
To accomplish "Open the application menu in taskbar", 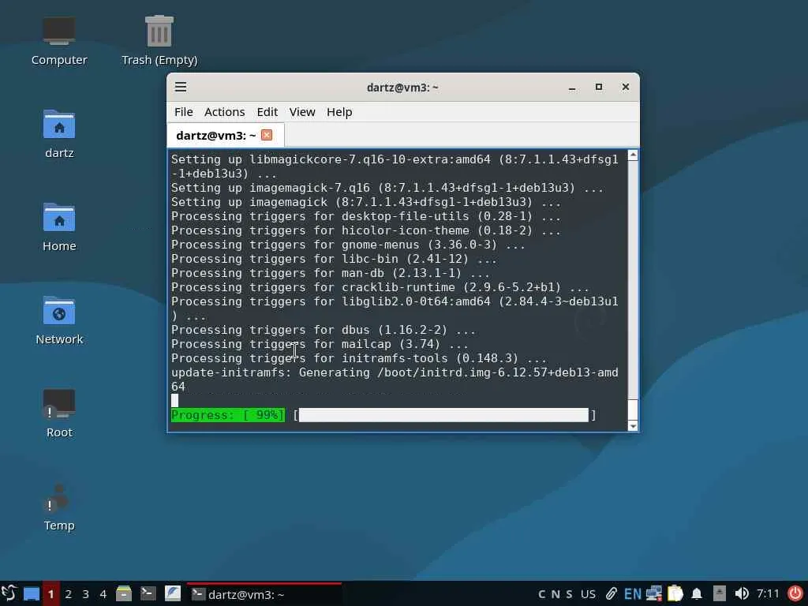I will pyautogui.click(x=9, y=593).
